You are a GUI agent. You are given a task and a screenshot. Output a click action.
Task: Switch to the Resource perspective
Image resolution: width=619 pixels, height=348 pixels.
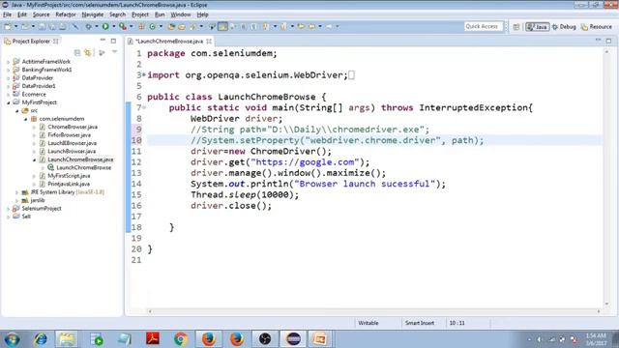[596, 27]
